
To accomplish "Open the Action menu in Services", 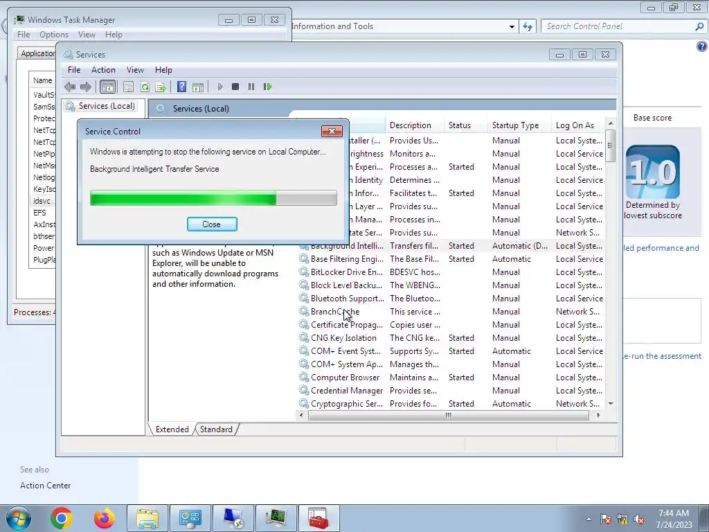I will pyautogui.click(x=103, y=70).
